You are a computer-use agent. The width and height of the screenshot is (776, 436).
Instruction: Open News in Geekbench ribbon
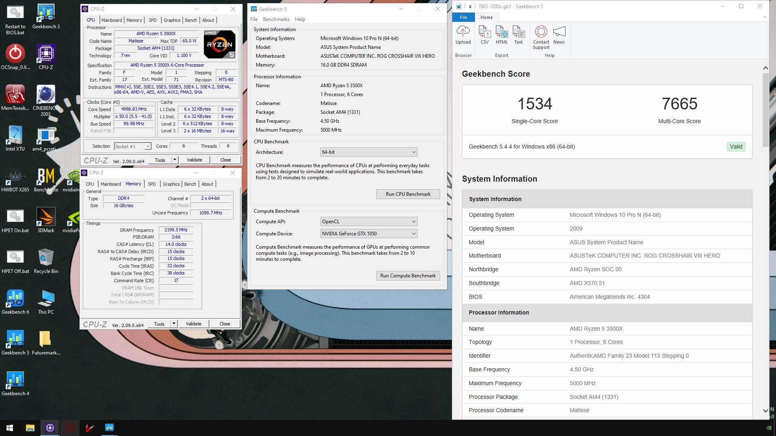pyautogui.click(x=559, y=35)
